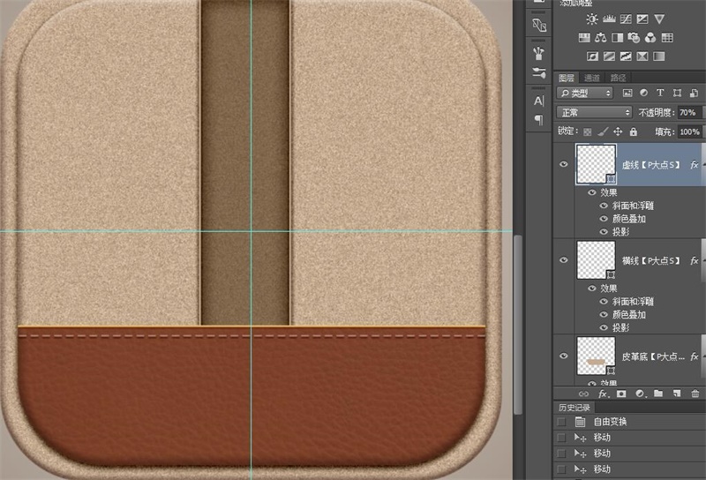The width and height of the screenshot is (706, 480).
Task: Lock transparent pixels
Action: pos(587,132)
